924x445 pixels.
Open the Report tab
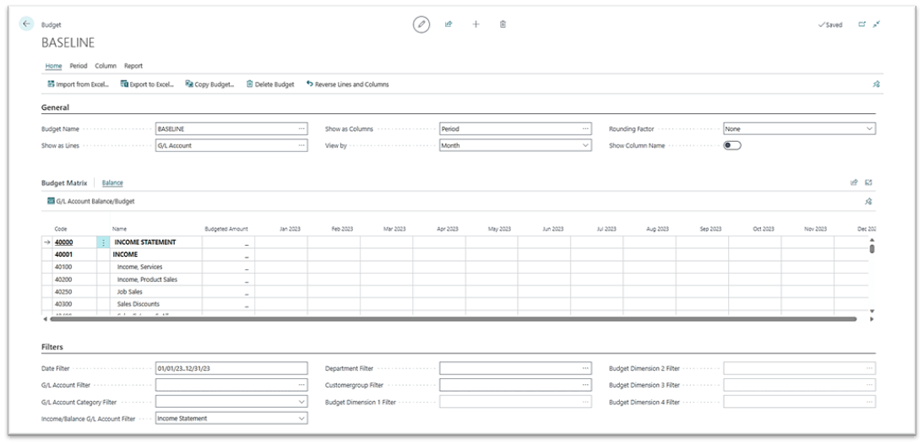[x=133, y=66]
